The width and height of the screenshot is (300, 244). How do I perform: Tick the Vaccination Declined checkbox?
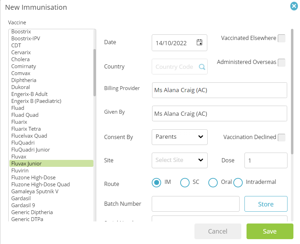point(282,138)
